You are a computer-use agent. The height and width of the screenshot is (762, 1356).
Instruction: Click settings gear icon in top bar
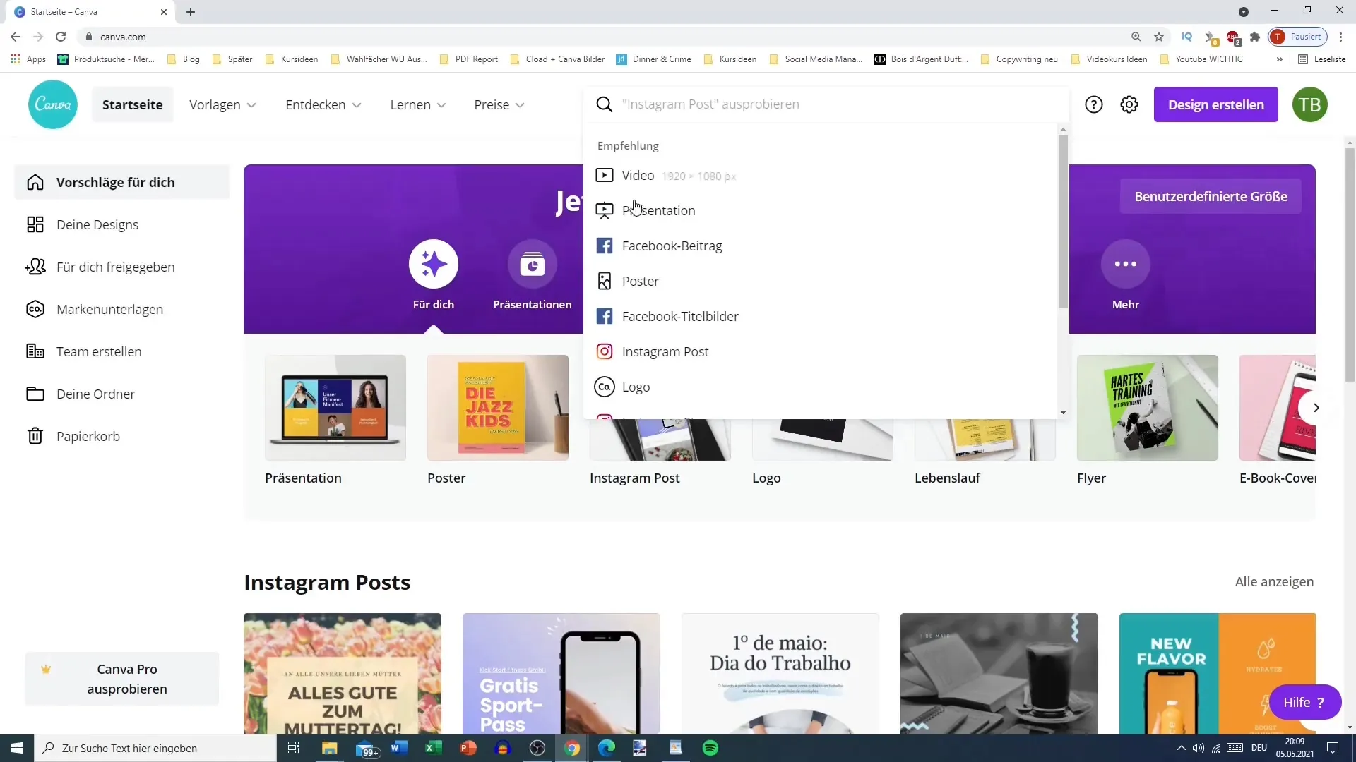pos(1130,104)
